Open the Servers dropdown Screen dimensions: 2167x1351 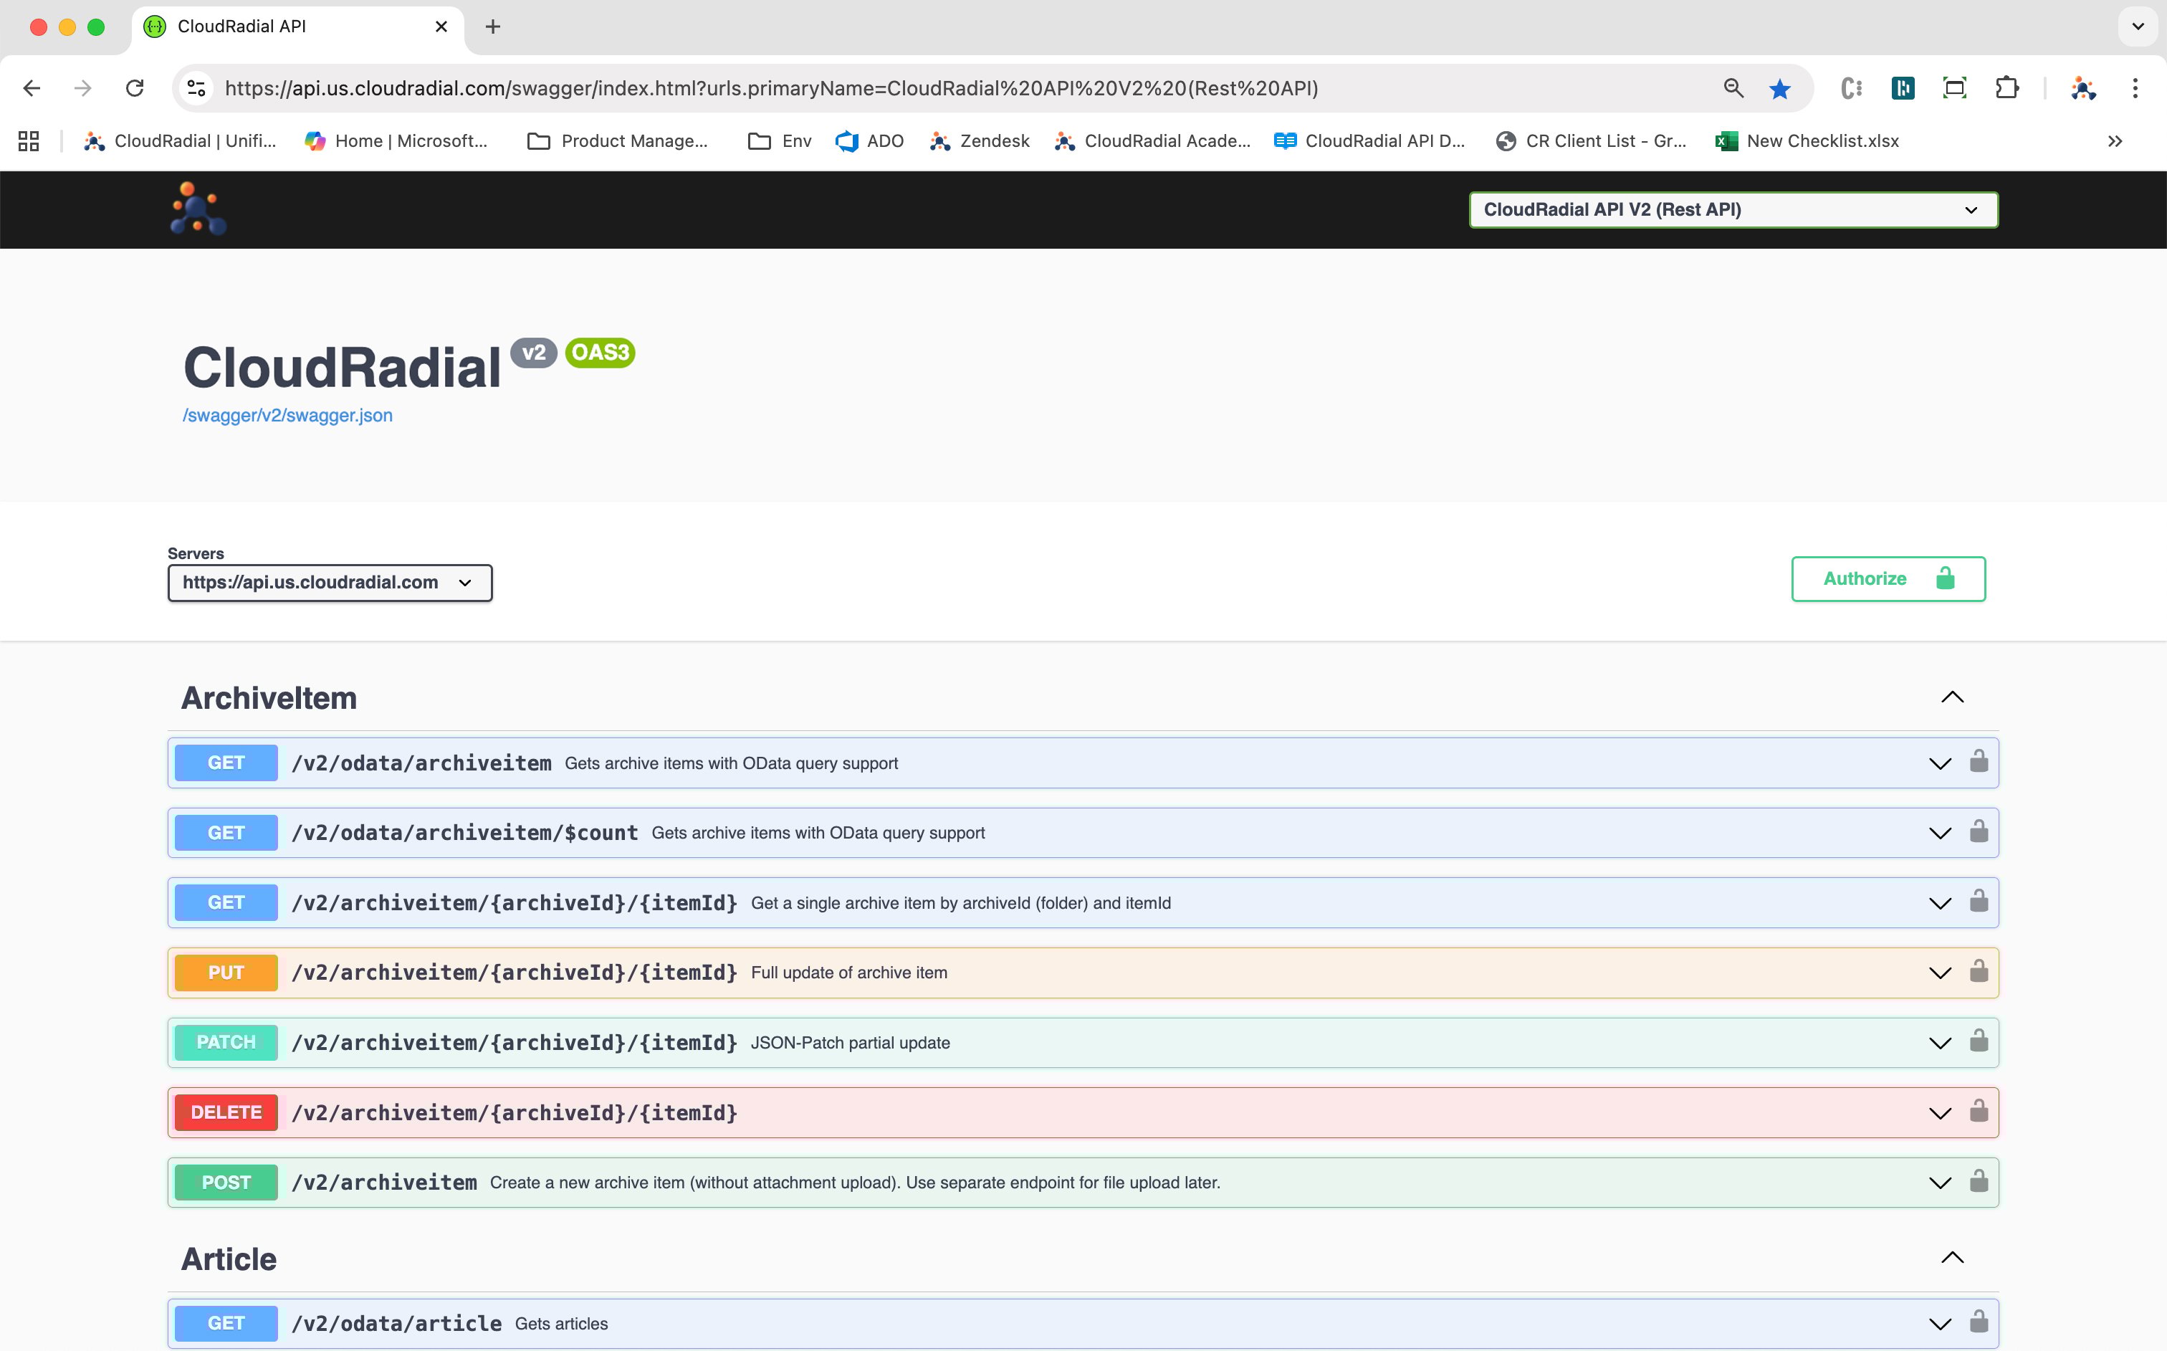pyautogui.click(x=330, y=583)
